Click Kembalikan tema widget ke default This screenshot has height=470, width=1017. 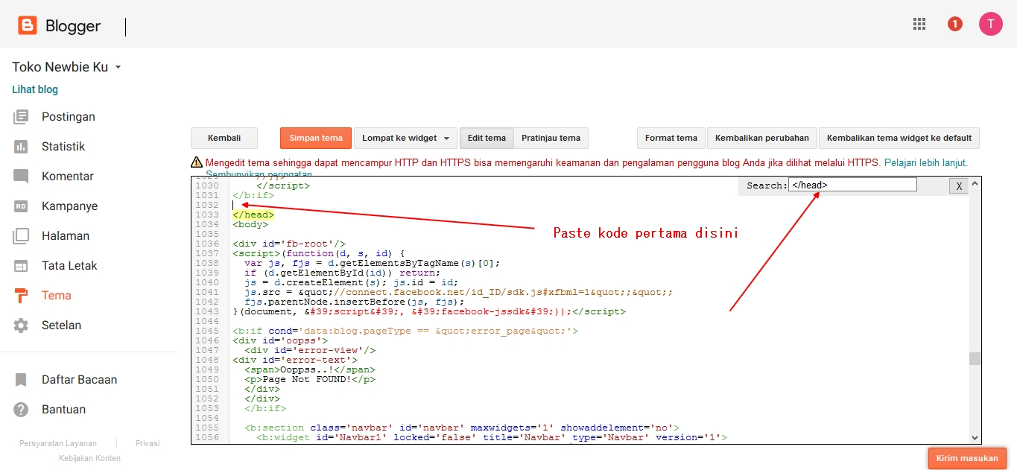(899, 138)
